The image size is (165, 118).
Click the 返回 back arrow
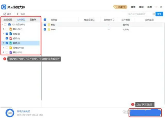point(18,14)
